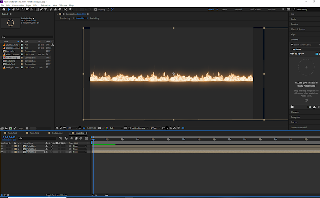Select the Eraser tool
This screenshot has height=198, width=320.
click(60, 9)
